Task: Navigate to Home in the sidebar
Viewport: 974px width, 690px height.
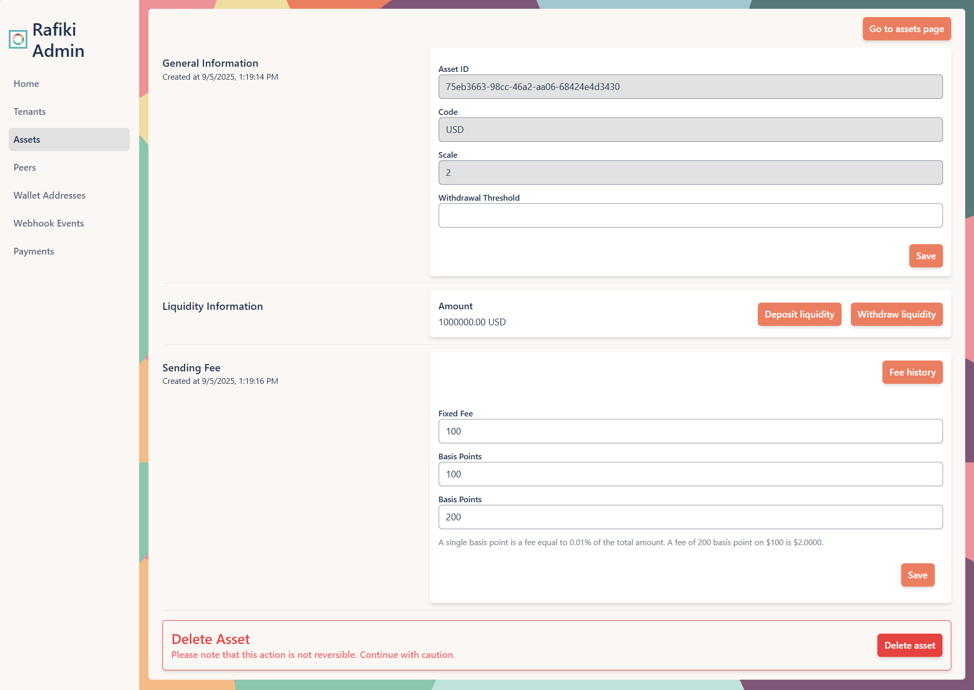Action: click(x=26, y=83)
